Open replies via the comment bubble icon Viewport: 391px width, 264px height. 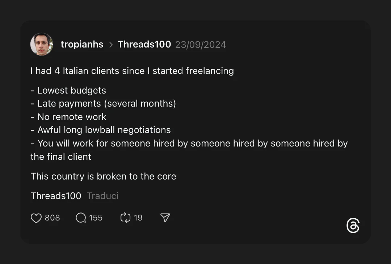coord(81,218)
